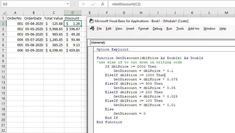
Task: Click the VBA window title bar icon
Action: point(91,21)
